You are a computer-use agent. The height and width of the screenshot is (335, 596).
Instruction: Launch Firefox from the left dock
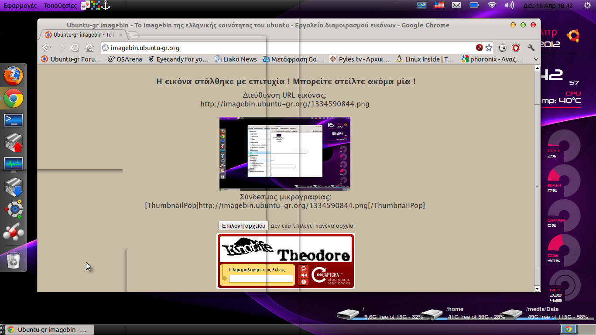(x=14, y=76)
